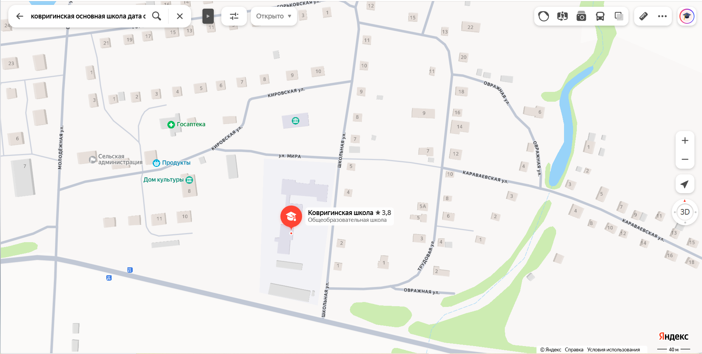
Task: Switch to 3D tilt view control
Action: coord(685,212)
